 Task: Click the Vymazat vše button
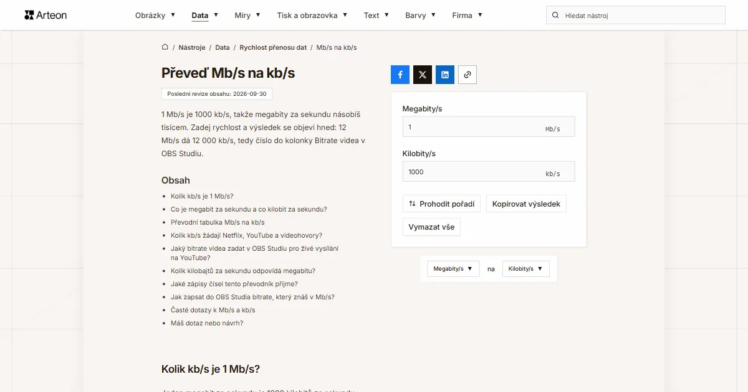[x=431, y=227]
